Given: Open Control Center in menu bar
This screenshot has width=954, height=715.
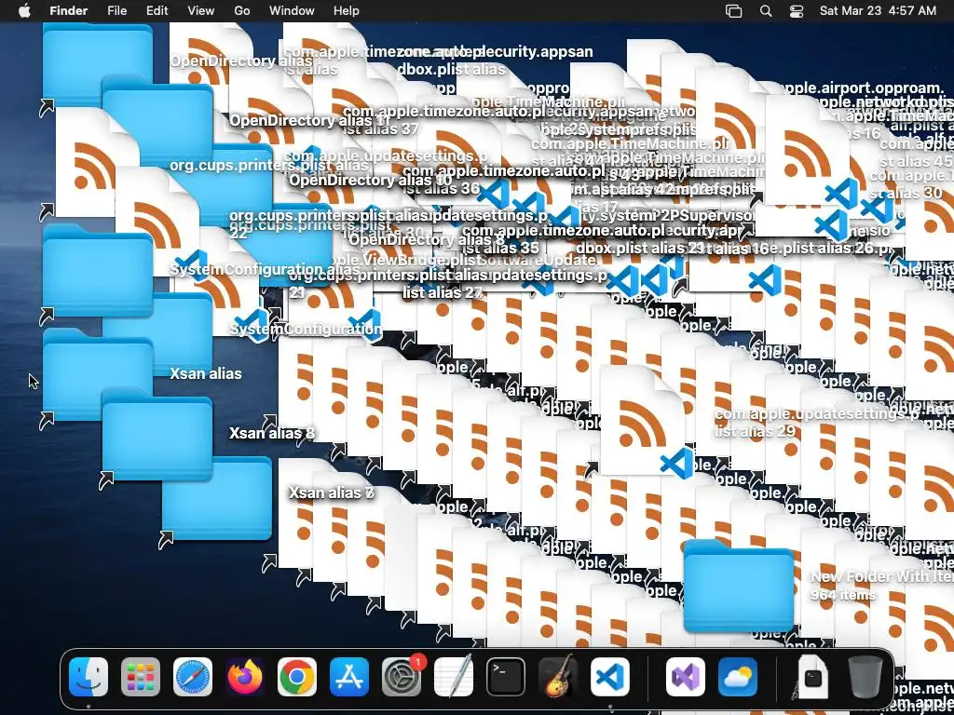Looking at the screenshot, I should pyautogui.click(x=797, y=11).
